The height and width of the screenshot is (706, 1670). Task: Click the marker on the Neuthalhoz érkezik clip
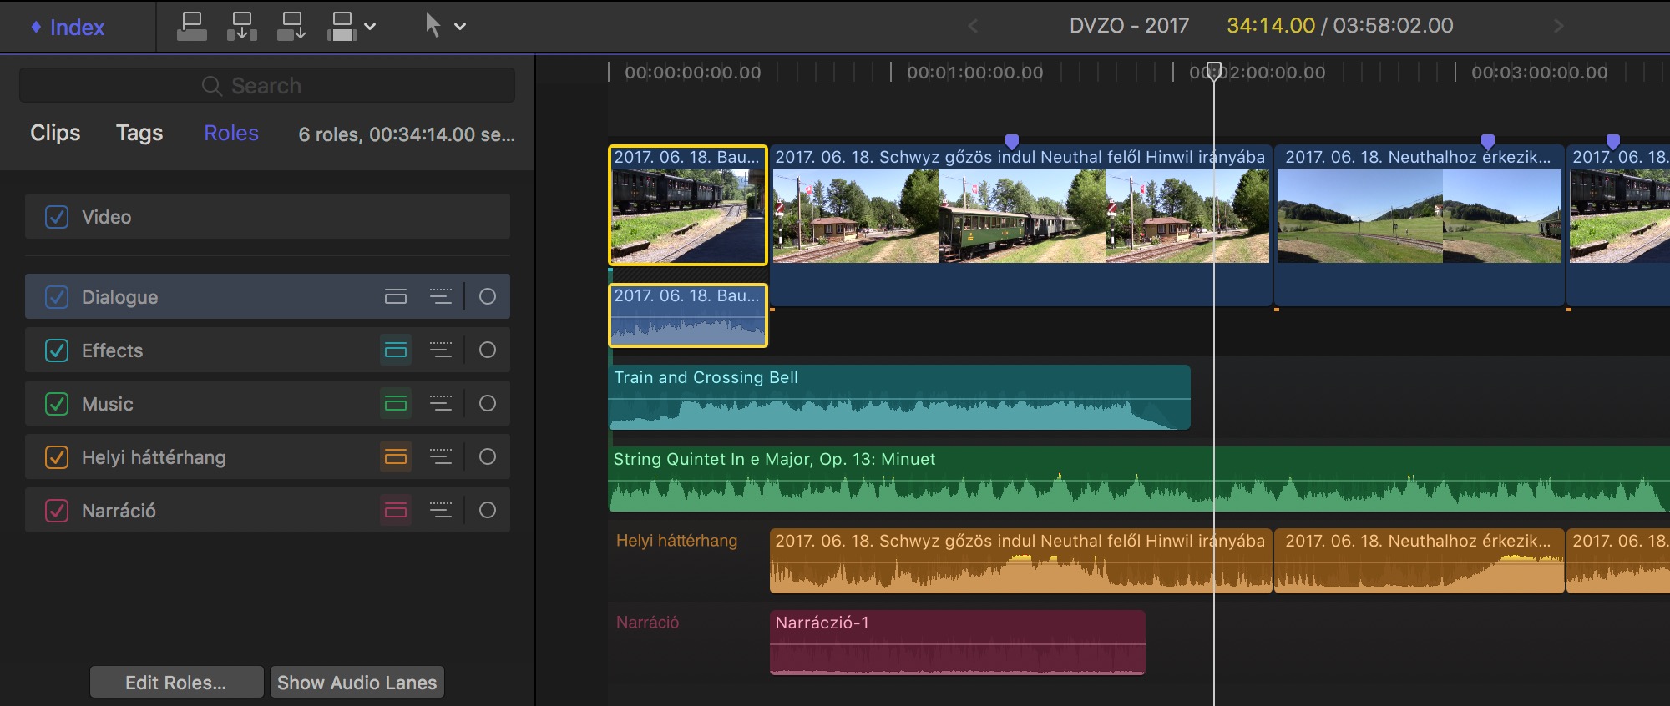[x=1488, y=141]
